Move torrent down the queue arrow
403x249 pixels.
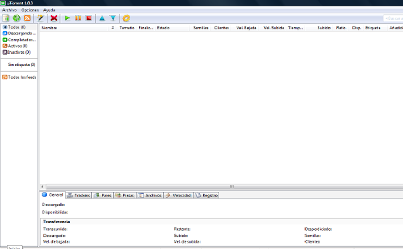tap(113, 18)
